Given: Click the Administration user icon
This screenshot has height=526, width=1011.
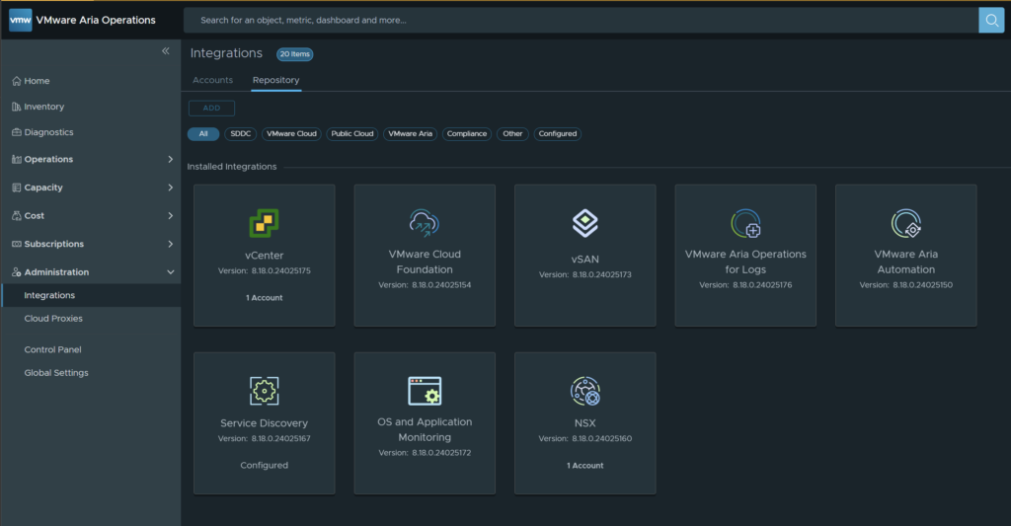Looking at the screenshot, I should click(x=17, y=272).
